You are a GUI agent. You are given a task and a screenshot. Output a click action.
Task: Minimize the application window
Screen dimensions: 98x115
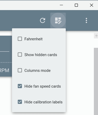(x=61, y=5)
